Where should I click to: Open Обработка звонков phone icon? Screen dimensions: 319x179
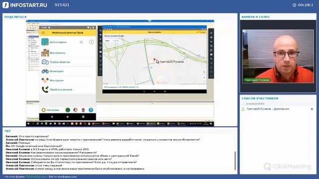click(45, 89)
